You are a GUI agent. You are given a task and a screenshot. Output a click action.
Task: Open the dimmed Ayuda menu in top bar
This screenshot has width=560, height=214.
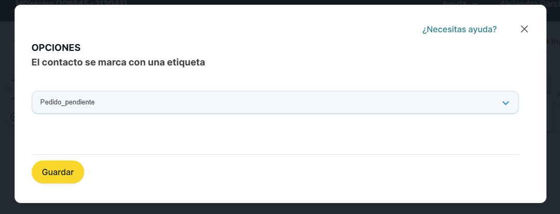(x=454, y=3)
